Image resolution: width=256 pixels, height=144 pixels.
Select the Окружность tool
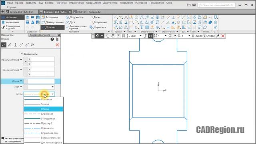(x=74, y=17)
